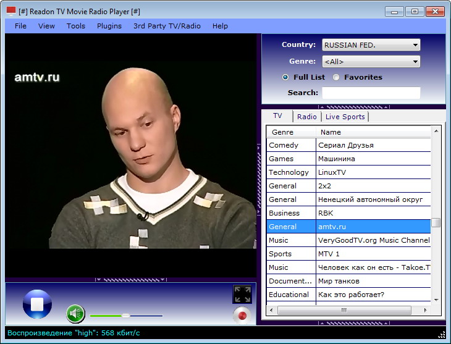The image size is (451, 344).
Task: Mute audio with the green speaker icon
Action: (75, 314)
